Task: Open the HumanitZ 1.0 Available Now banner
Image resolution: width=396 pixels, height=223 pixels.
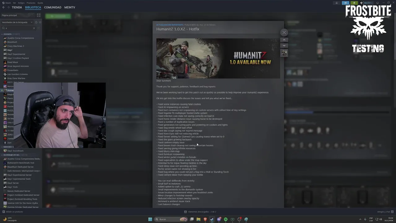Action: [218, 58]
